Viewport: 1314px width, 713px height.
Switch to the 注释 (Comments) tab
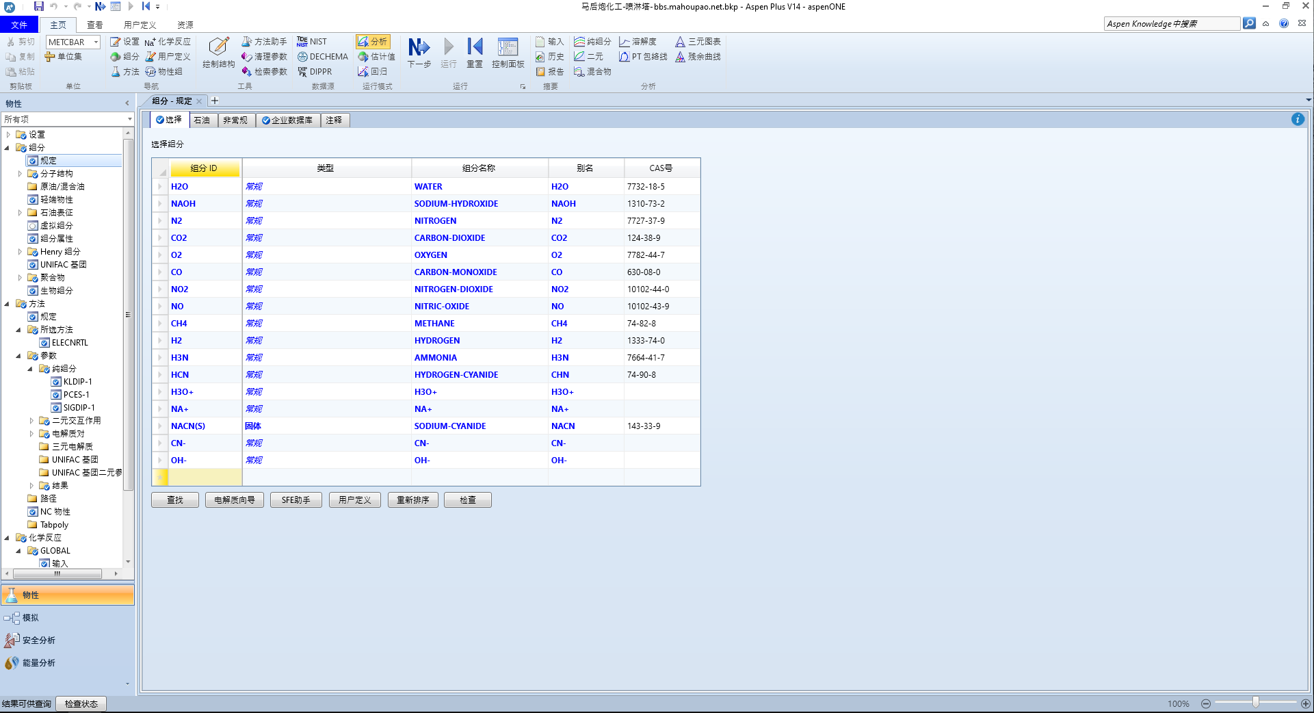[x=334, y=120]
